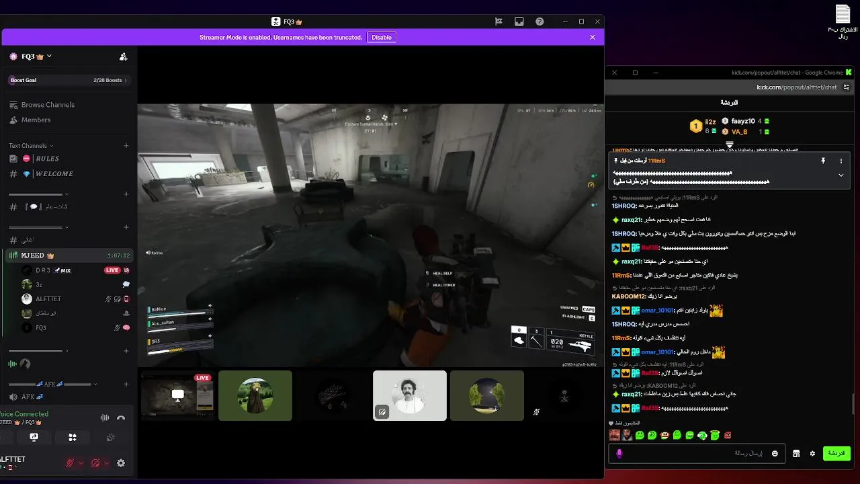Open site settings icon in Chrome address bar

pos(847,87)
